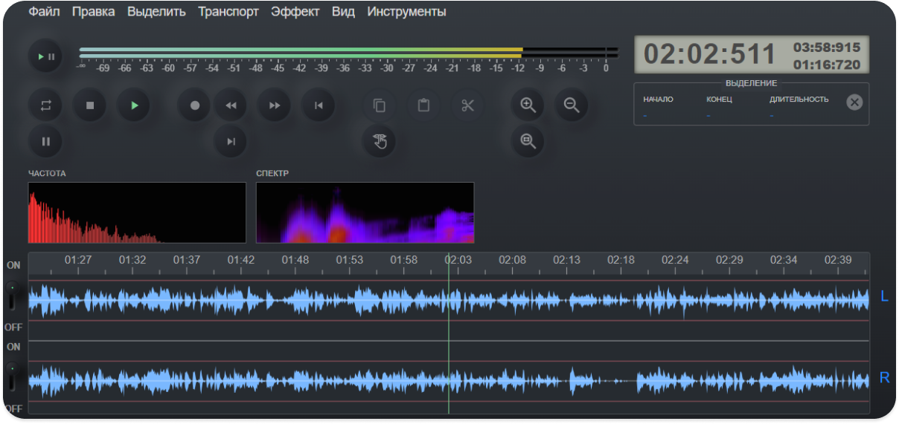Stop audio playback
Viewport: 899px width, 424px height.
coord(90,105)
